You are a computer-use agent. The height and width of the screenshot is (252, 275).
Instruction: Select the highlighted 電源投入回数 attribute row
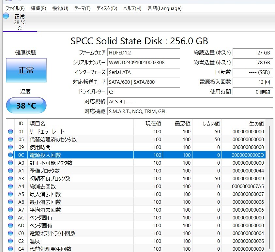[x=136, y=155]
